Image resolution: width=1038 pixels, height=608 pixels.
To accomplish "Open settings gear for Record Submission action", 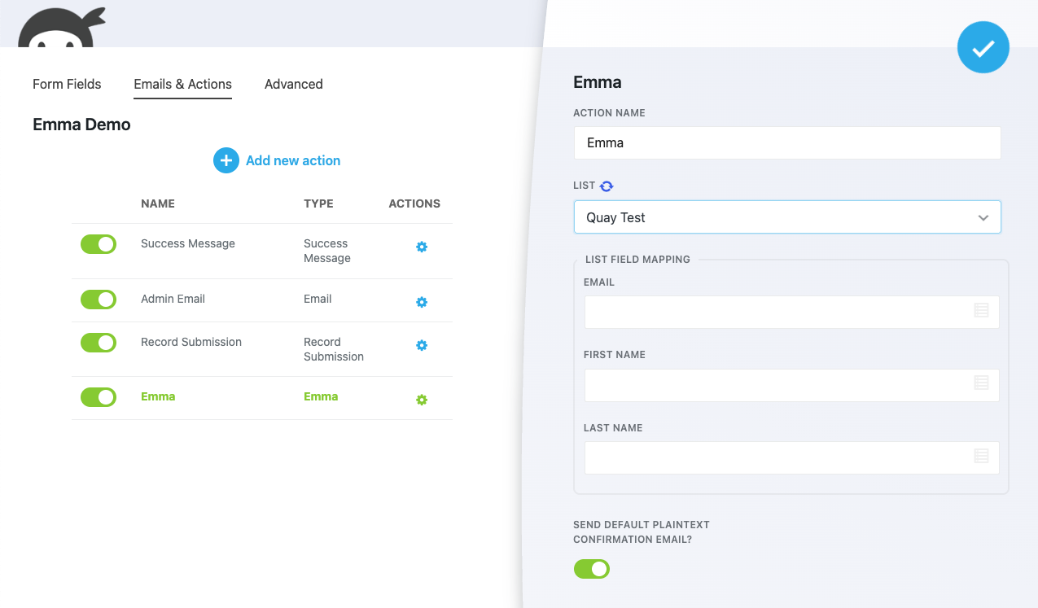I will tap(422, 345).
